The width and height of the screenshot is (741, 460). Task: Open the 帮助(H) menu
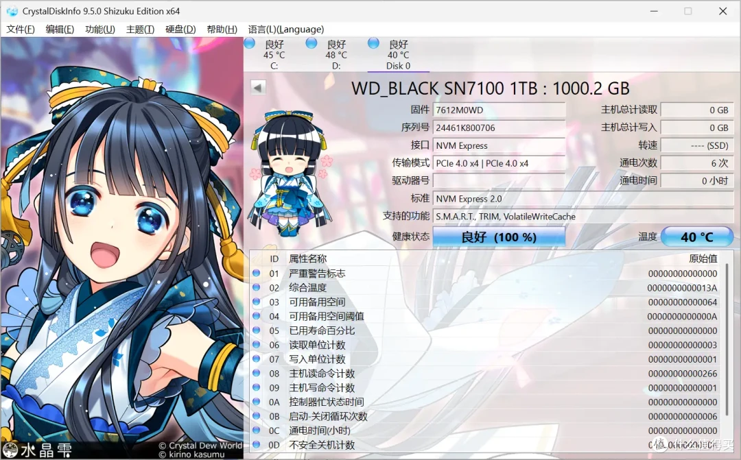[222, 29]
